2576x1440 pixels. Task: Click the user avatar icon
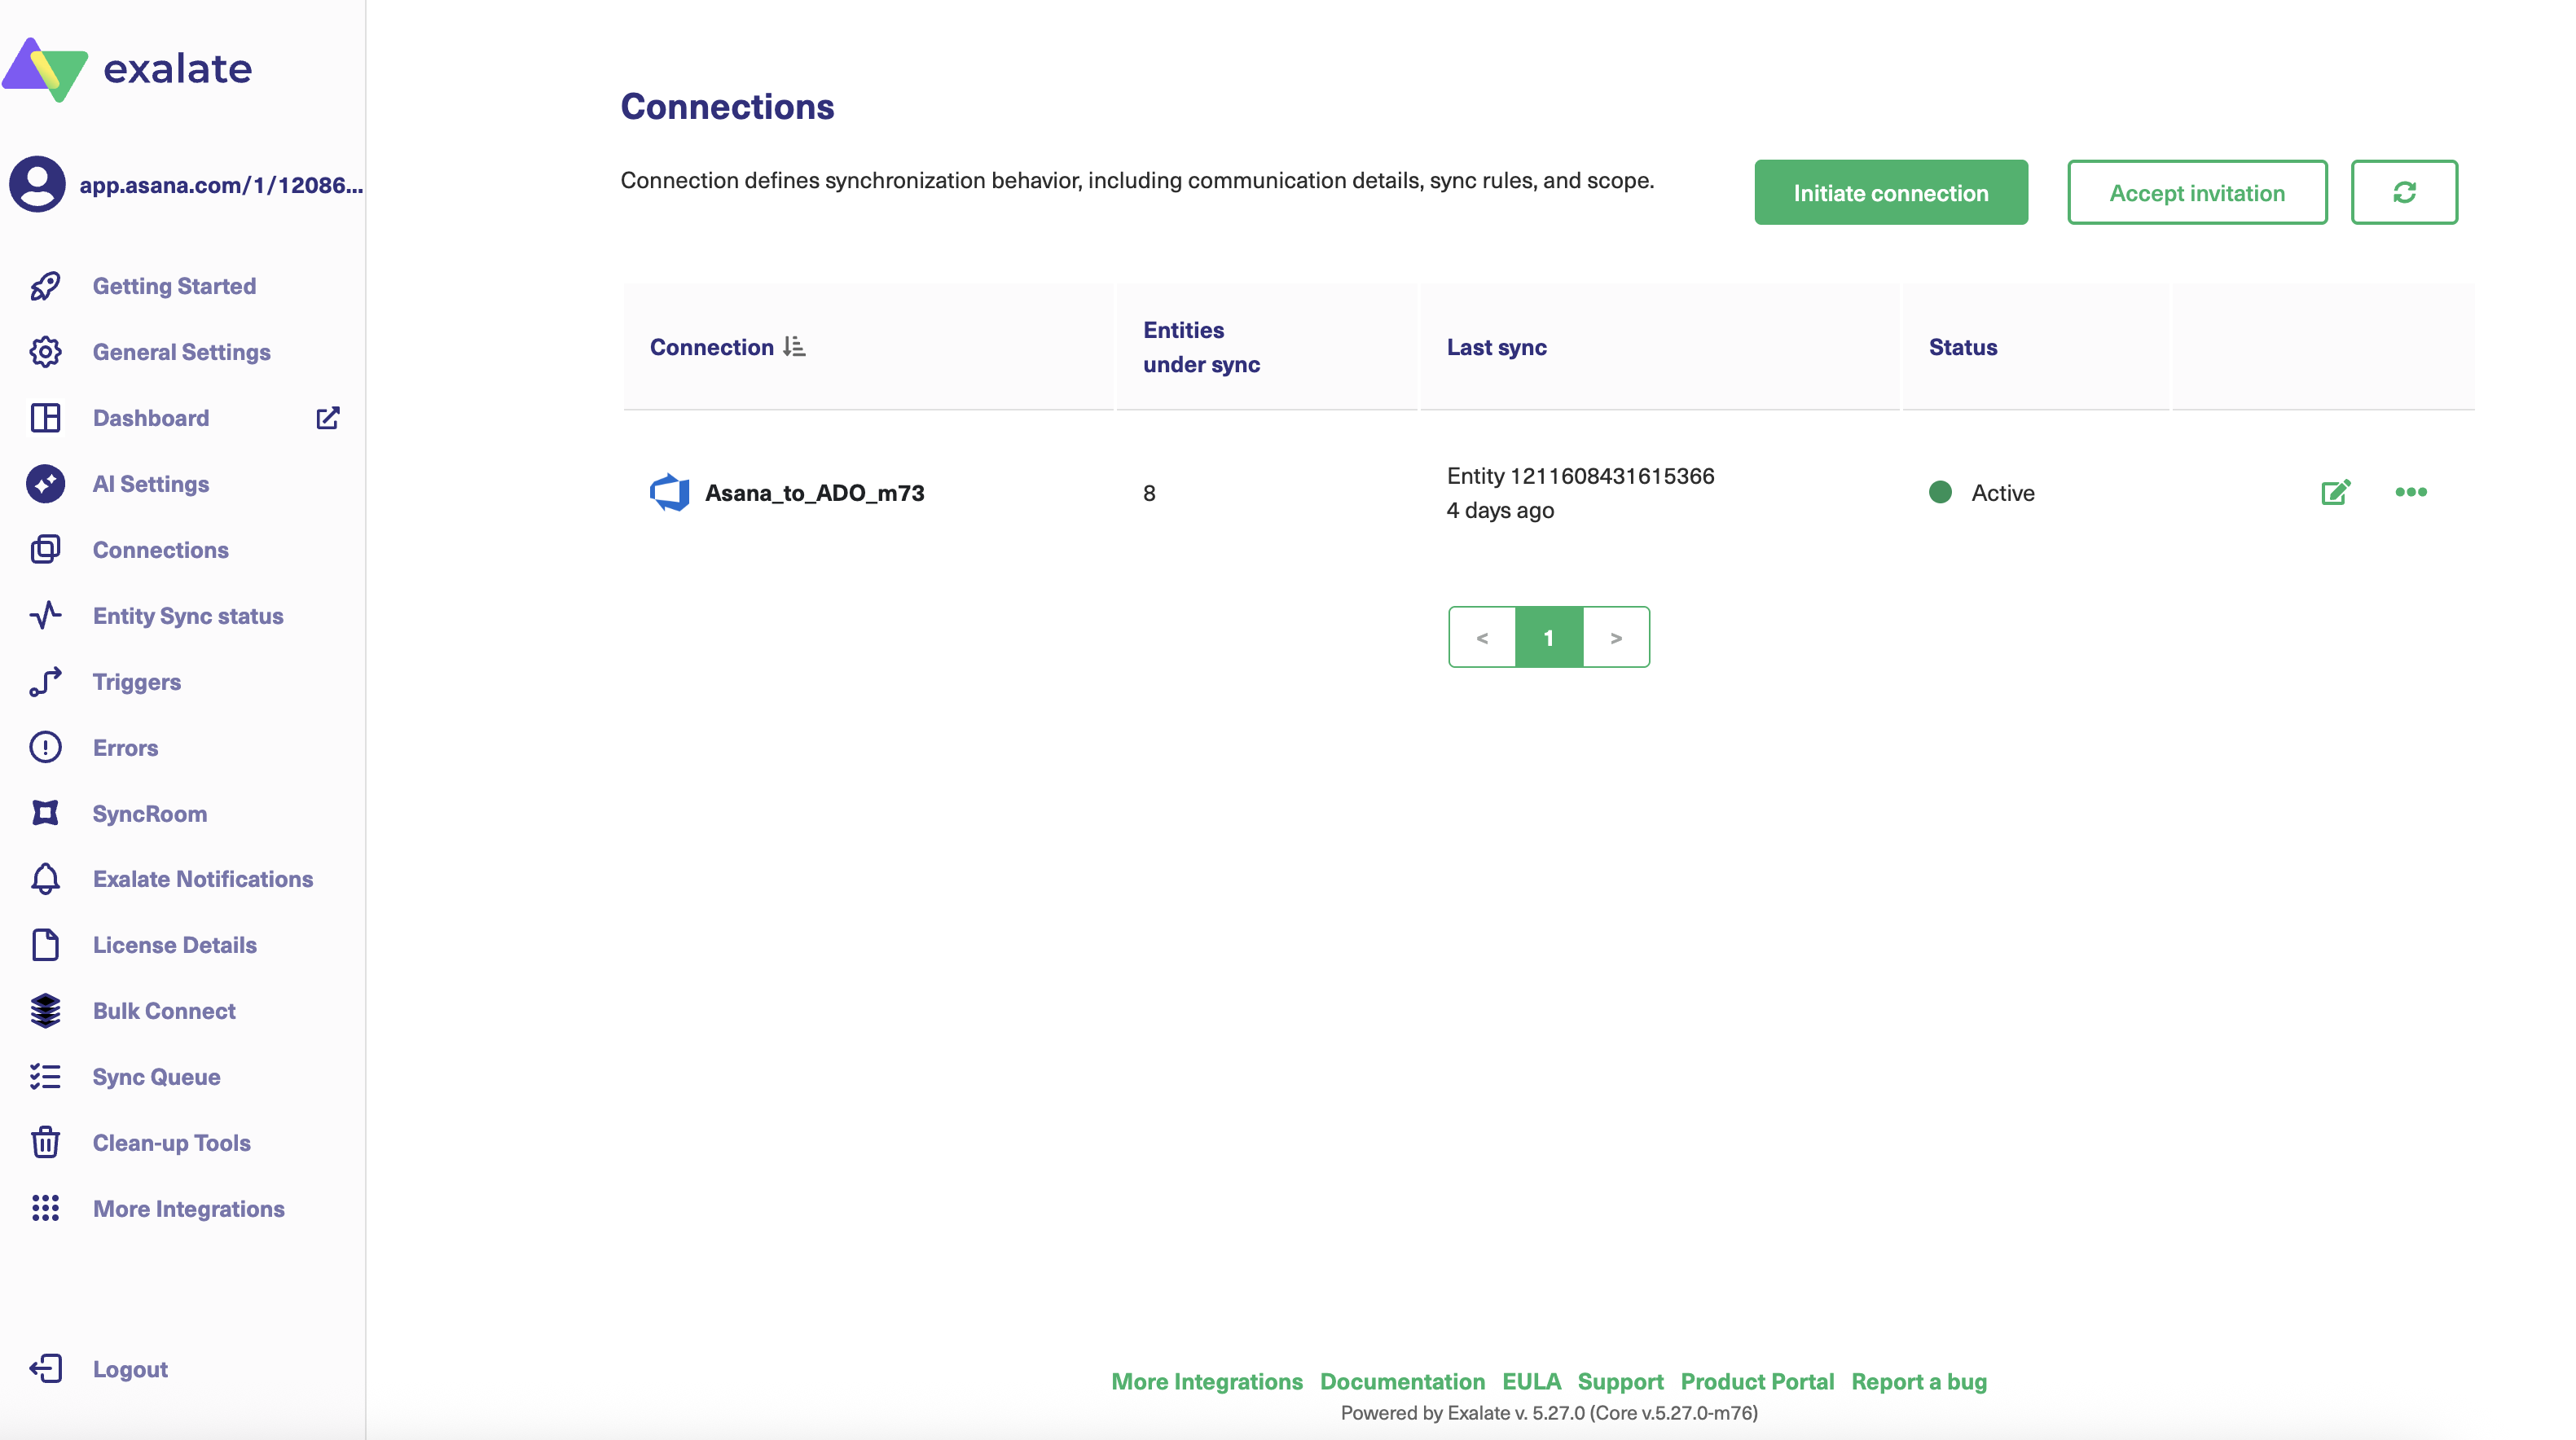click(37, 184)
